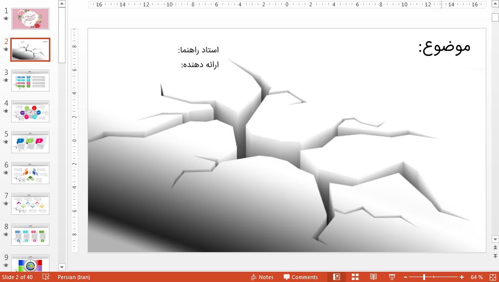The image size is (499, 282).
Task: Open the Zoom dialog via 64%
Action: [x=477, y=277]
